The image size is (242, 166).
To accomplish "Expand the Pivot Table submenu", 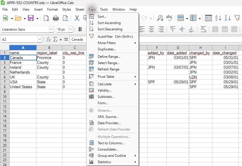I will tap(113, 76).
